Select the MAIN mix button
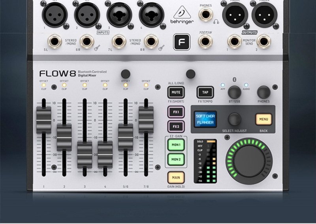Image resolution: width=316 pixels, height=224 pixels. click(176, 177)
